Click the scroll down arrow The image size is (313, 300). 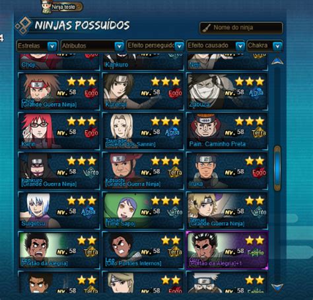pyautogui.click(x=277, y=287)
